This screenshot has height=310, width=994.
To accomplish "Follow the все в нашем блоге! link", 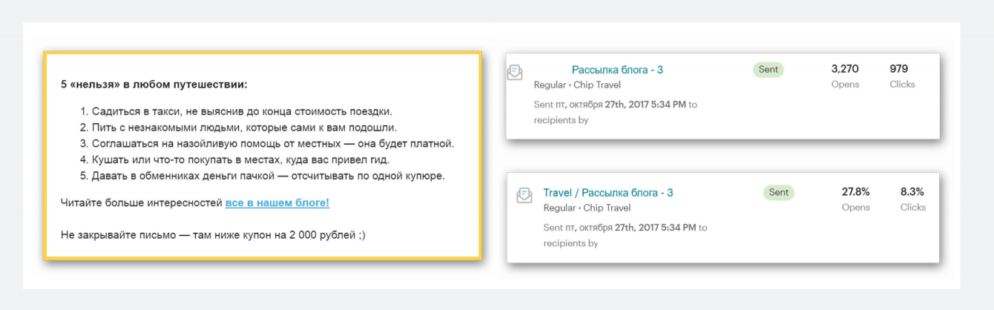I will coord(277,202).
